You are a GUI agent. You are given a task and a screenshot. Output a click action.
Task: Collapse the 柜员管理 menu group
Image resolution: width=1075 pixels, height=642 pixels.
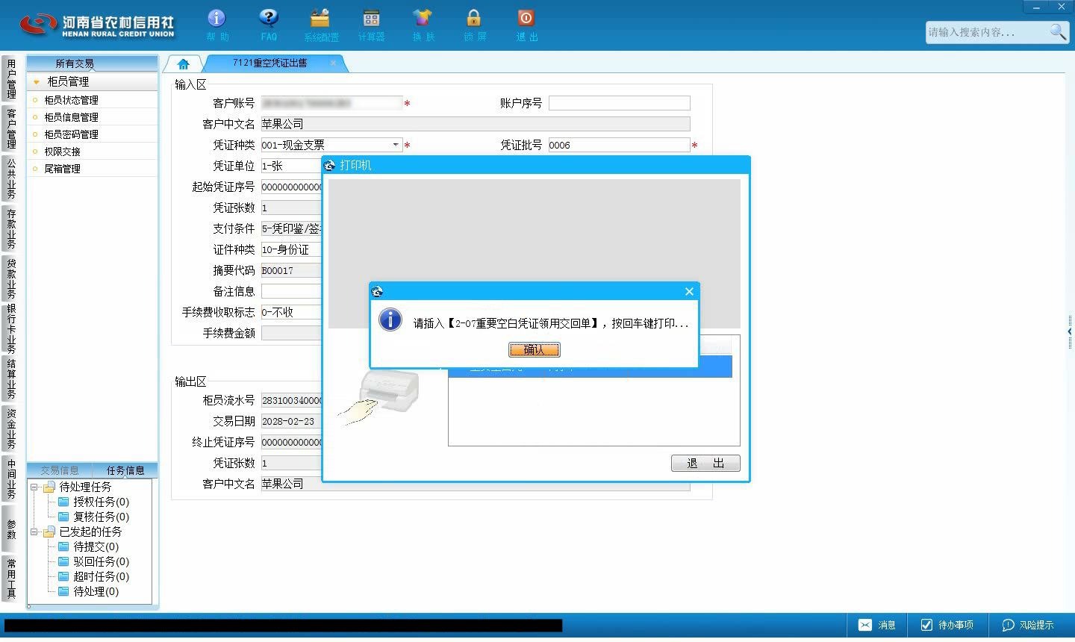(36, 82)
